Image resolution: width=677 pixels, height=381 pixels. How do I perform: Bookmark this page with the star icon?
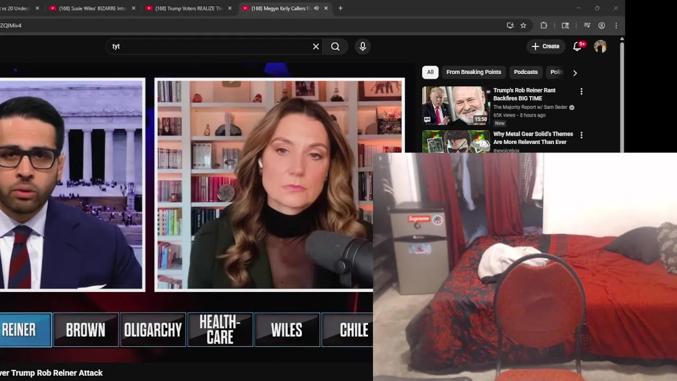[523, 25]
